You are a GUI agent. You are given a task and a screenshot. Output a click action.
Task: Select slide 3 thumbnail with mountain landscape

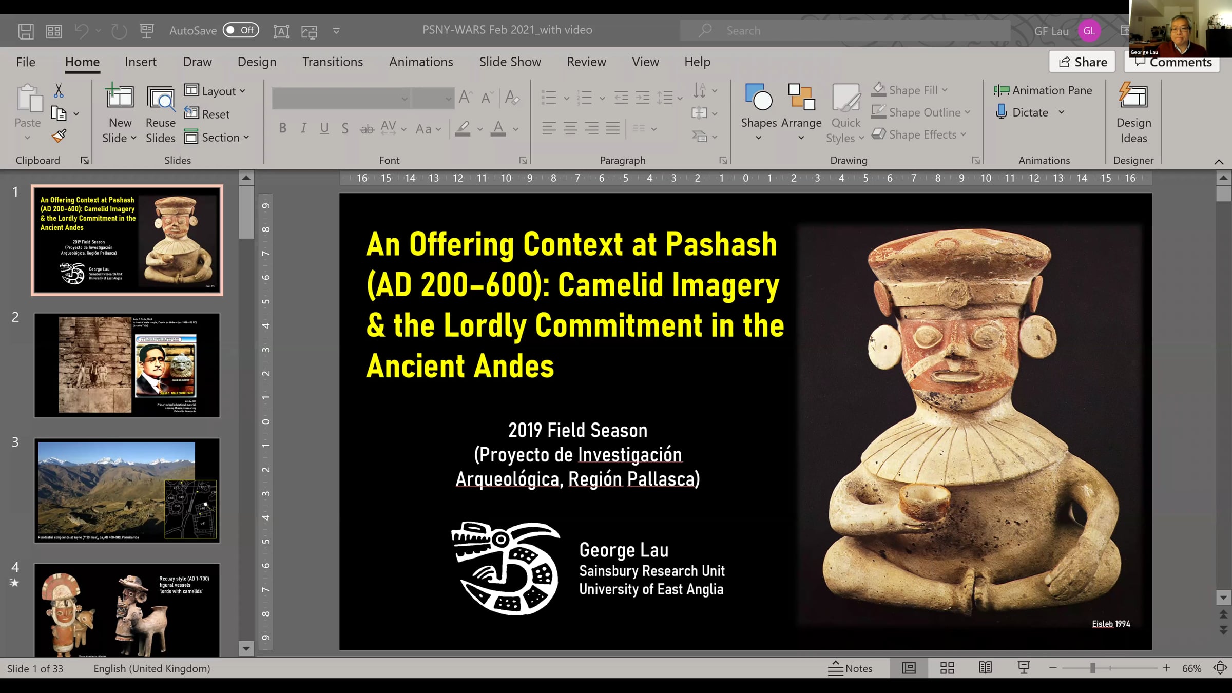(127, 490)
